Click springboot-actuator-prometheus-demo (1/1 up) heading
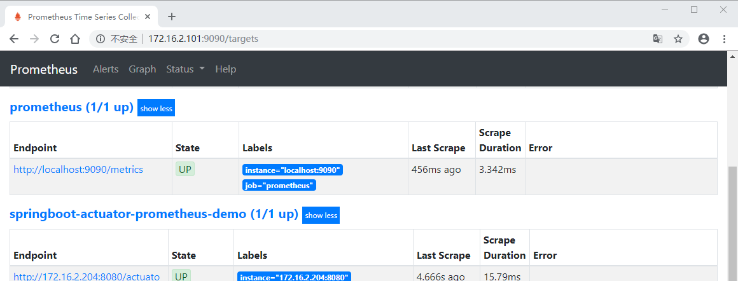 tap(154, 214)
